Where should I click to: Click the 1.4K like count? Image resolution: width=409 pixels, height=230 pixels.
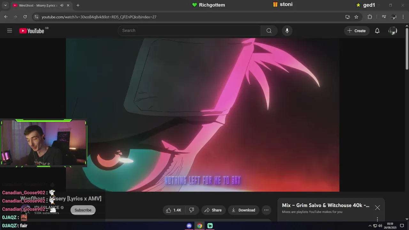point(177,210)
